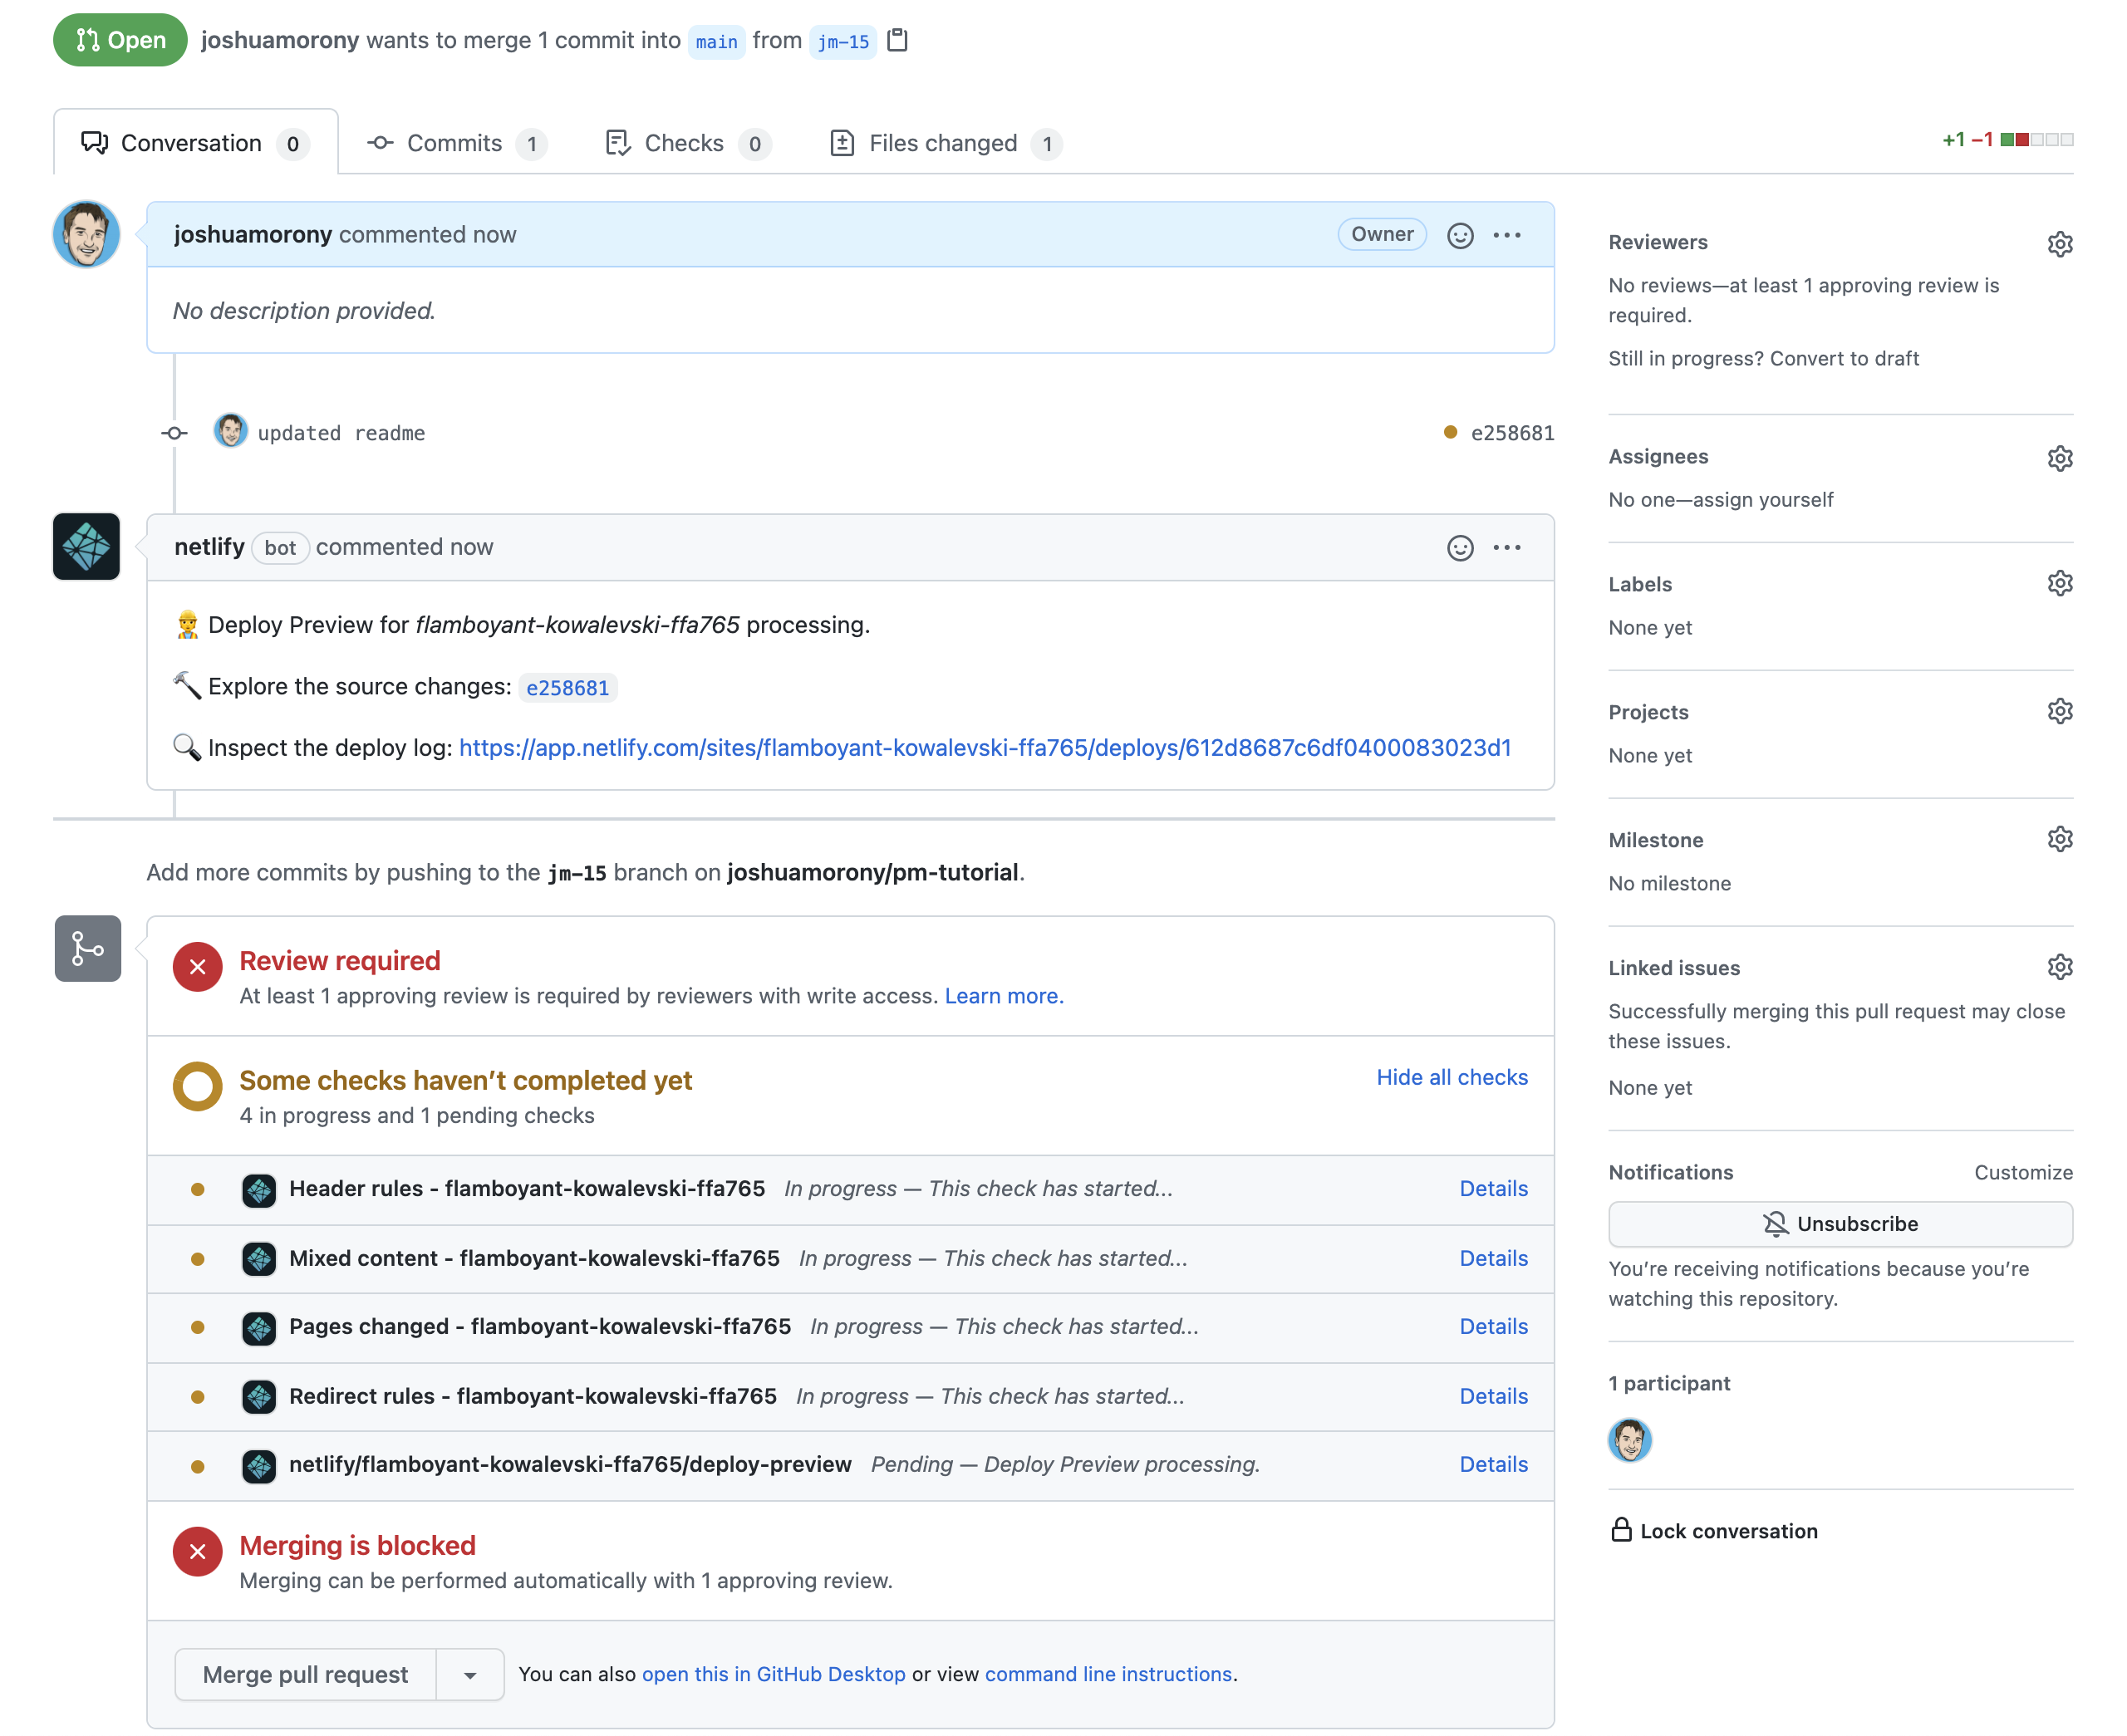Open more options on joshuamorony's comment

click(1507, 235)
